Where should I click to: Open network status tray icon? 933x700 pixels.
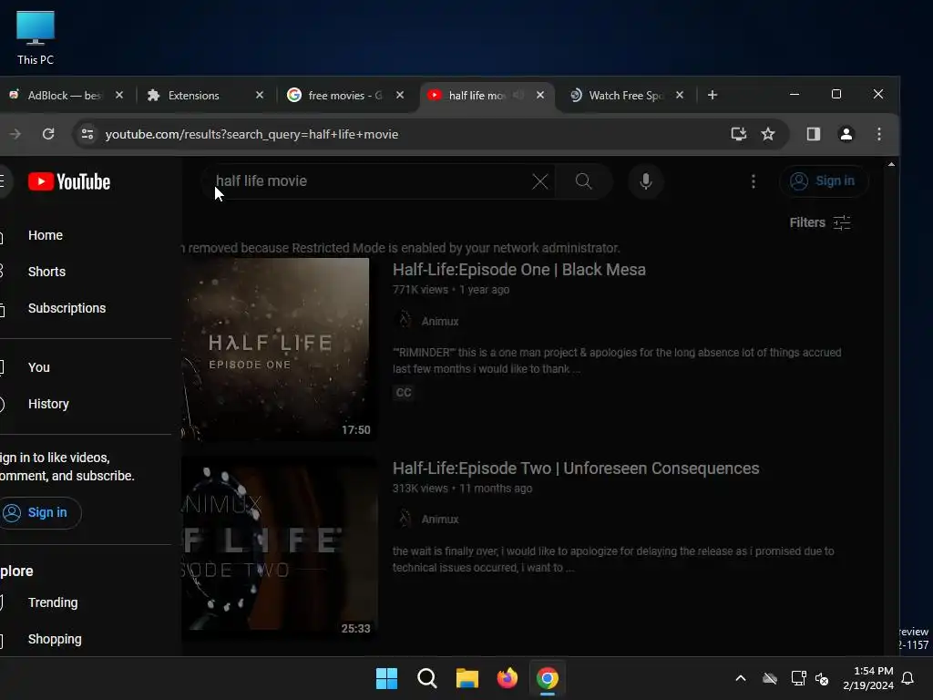[x=798, y=678]
